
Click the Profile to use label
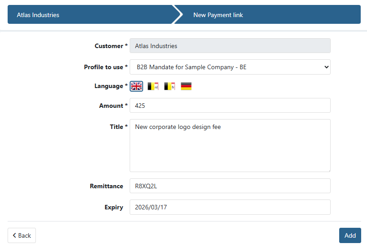coord(103,67)
